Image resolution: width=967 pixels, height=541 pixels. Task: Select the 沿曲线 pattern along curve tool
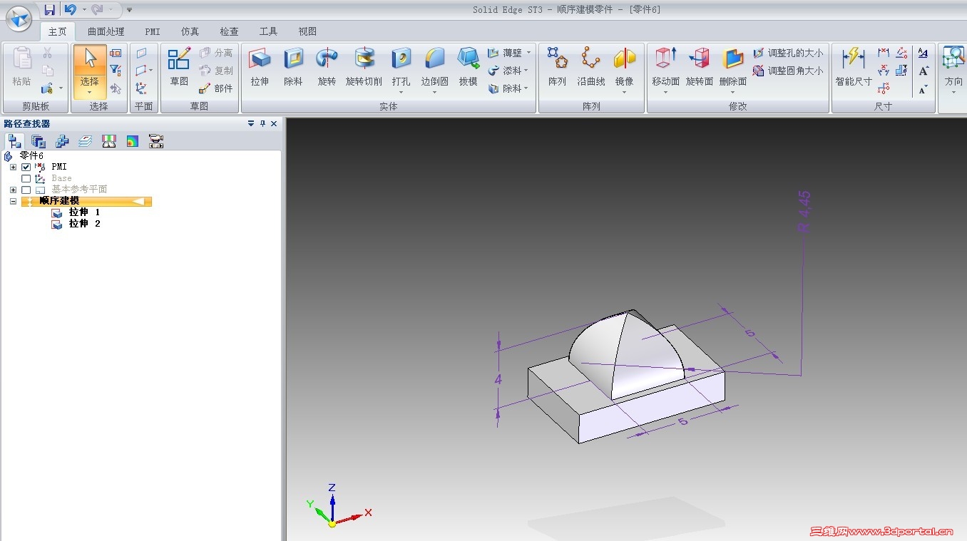point(591,68)
